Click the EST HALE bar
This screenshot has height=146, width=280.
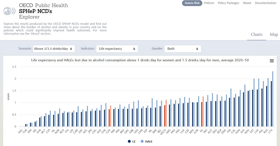click(x=254, y=102)
